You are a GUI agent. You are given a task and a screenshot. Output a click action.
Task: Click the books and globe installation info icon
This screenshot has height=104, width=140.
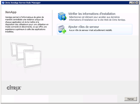click(62, 16)
